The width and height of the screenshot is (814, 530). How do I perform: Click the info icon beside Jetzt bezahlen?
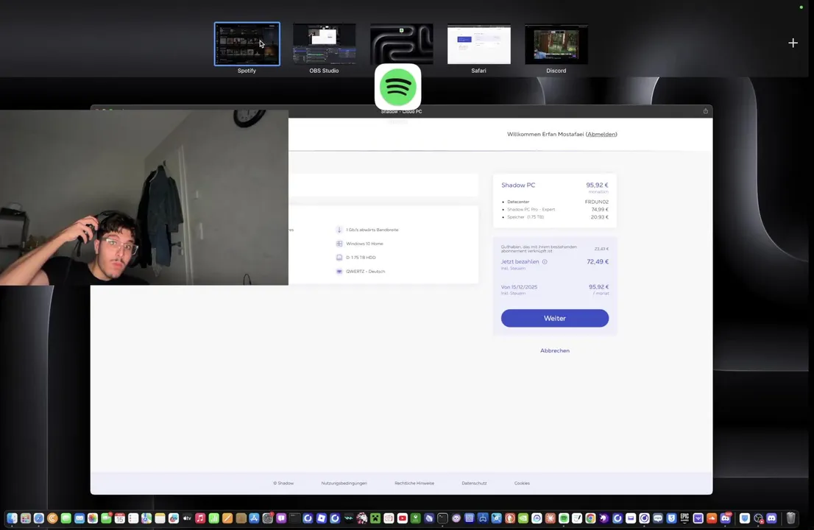click(x=545, y=261)
